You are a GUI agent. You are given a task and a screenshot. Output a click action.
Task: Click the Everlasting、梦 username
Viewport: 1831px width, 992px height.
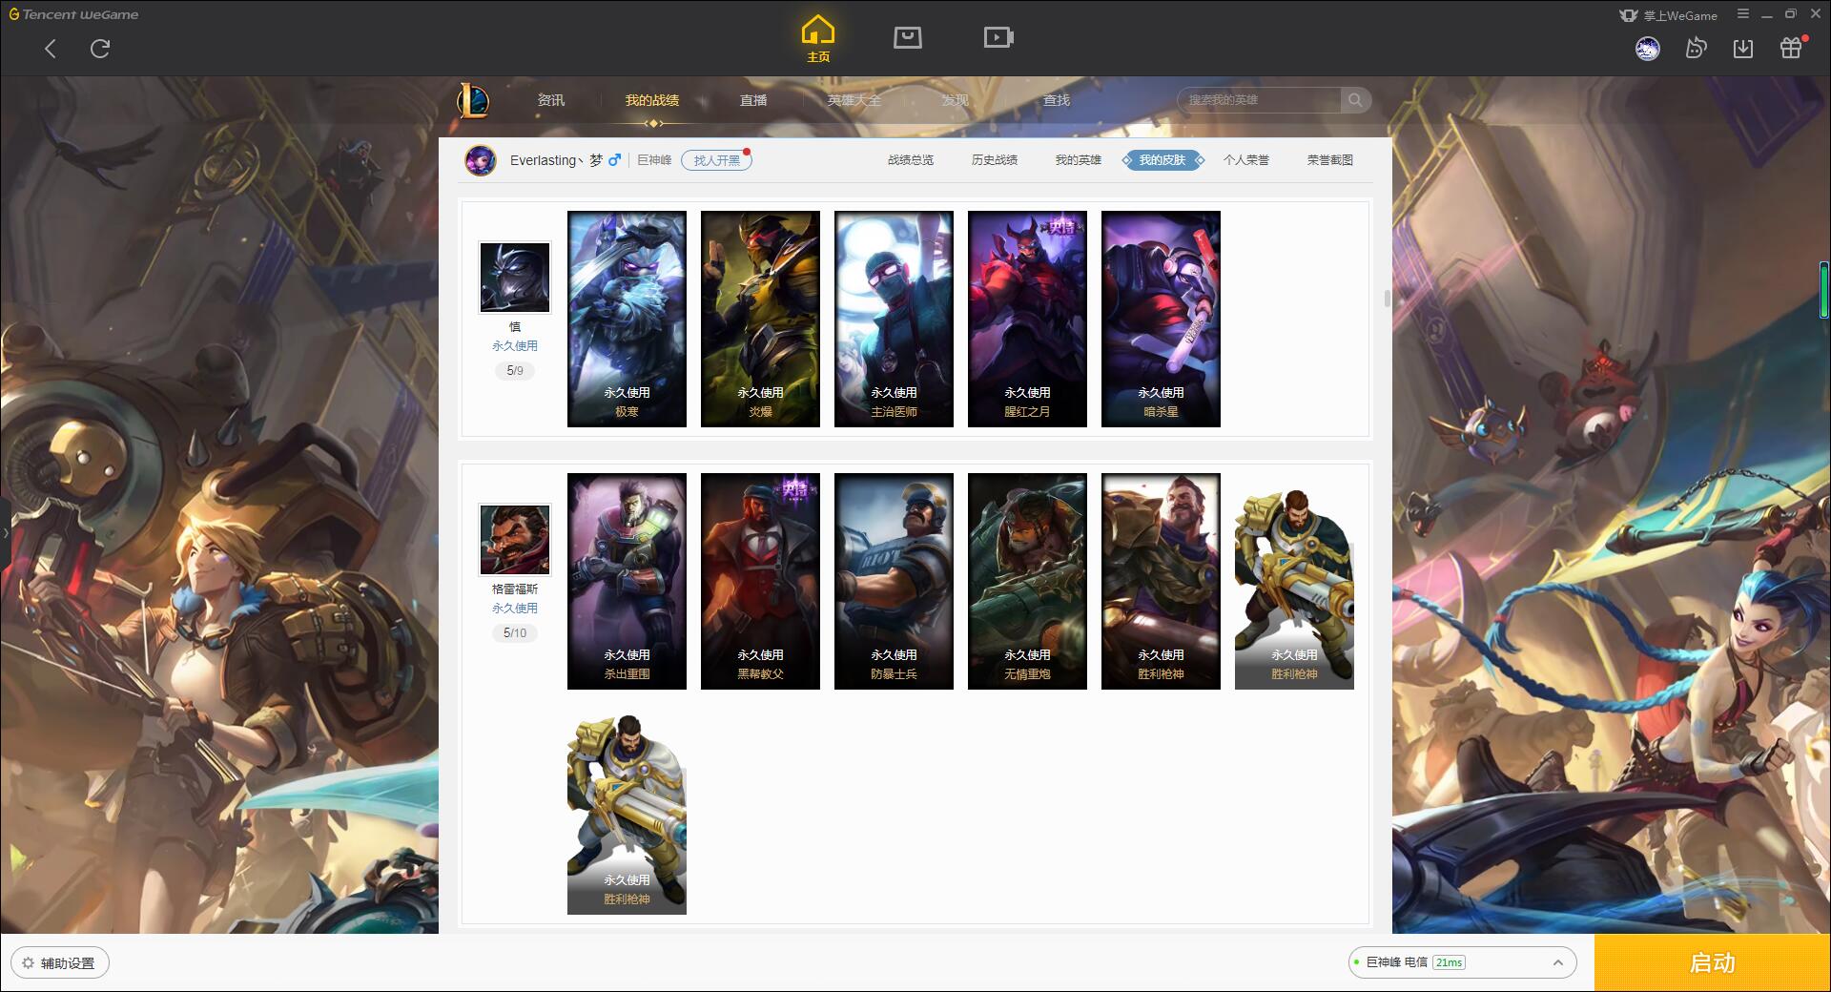click(556, 160)
